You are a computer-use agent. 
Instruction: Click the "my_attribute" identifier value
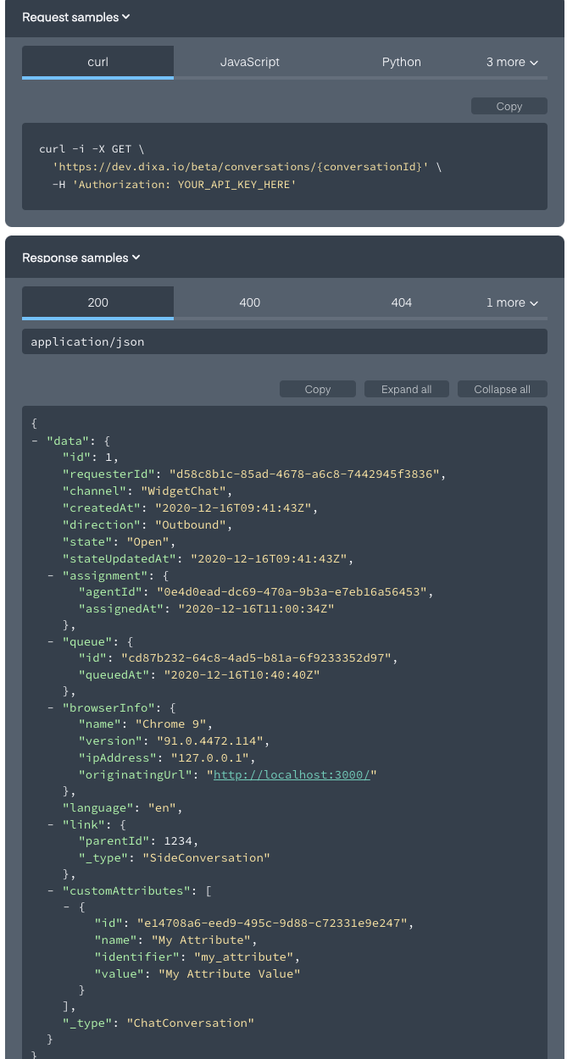click(243, 956)
